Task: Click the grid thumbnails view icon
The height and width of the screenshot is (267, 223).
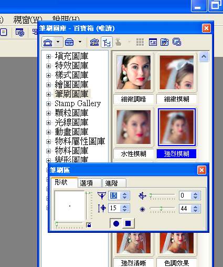Action: click(x=140, y=42)
